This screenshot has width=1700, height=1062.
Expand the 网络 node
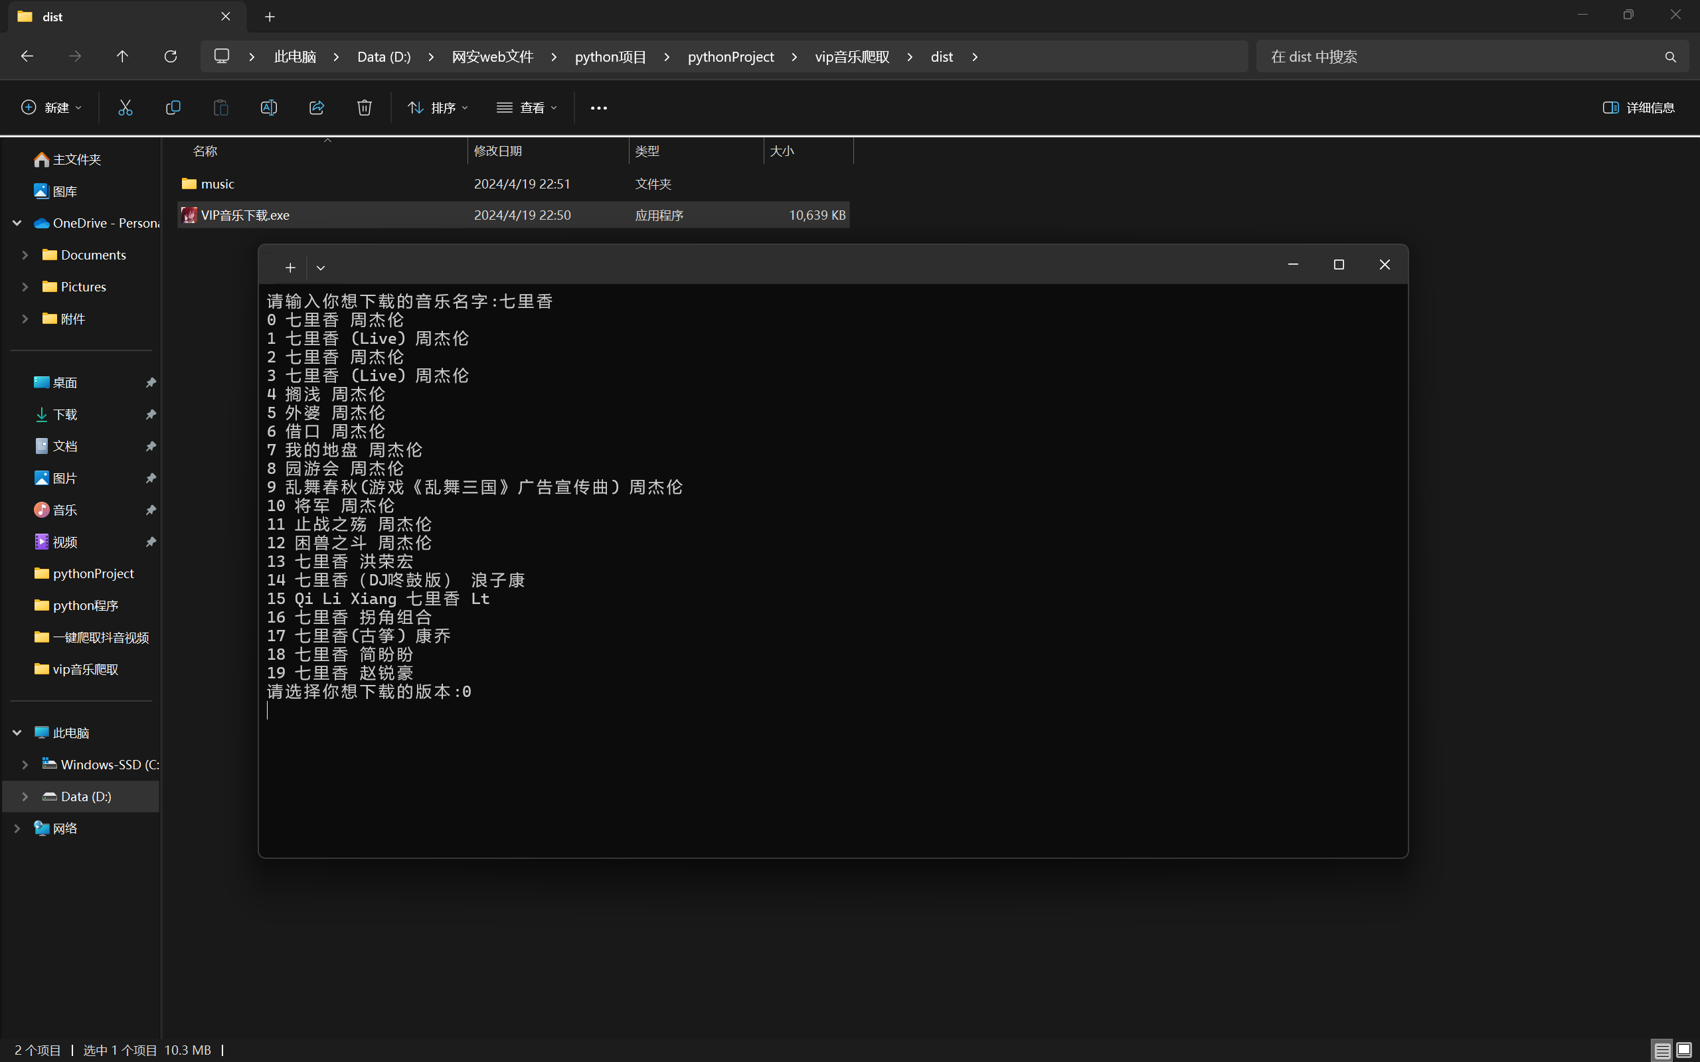coord(17,829)
